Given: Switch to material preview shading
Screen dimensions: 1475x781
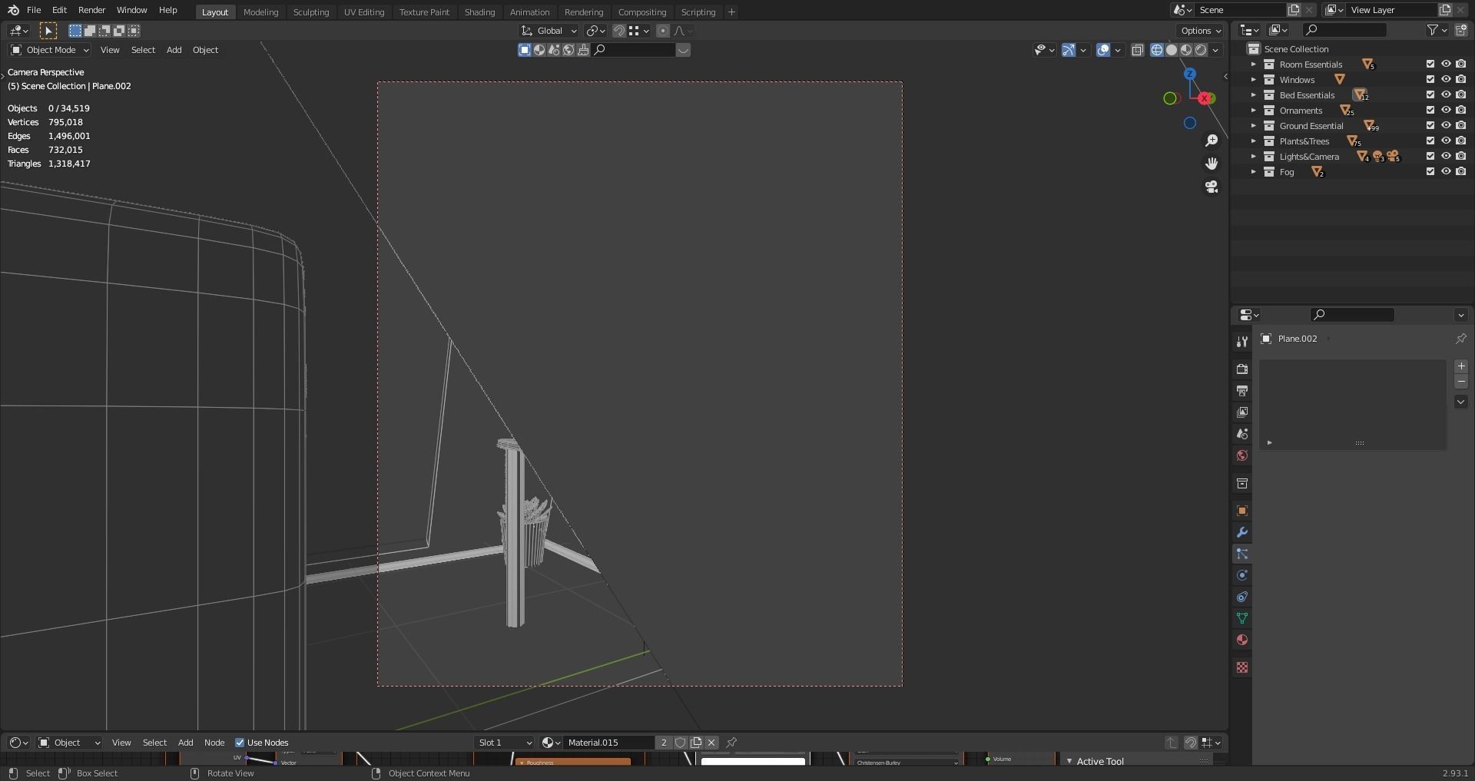Looking at the screenshot, I should point(1186,50).
